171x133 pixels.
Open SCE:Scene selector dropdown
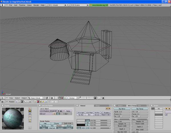pos(69,5)
